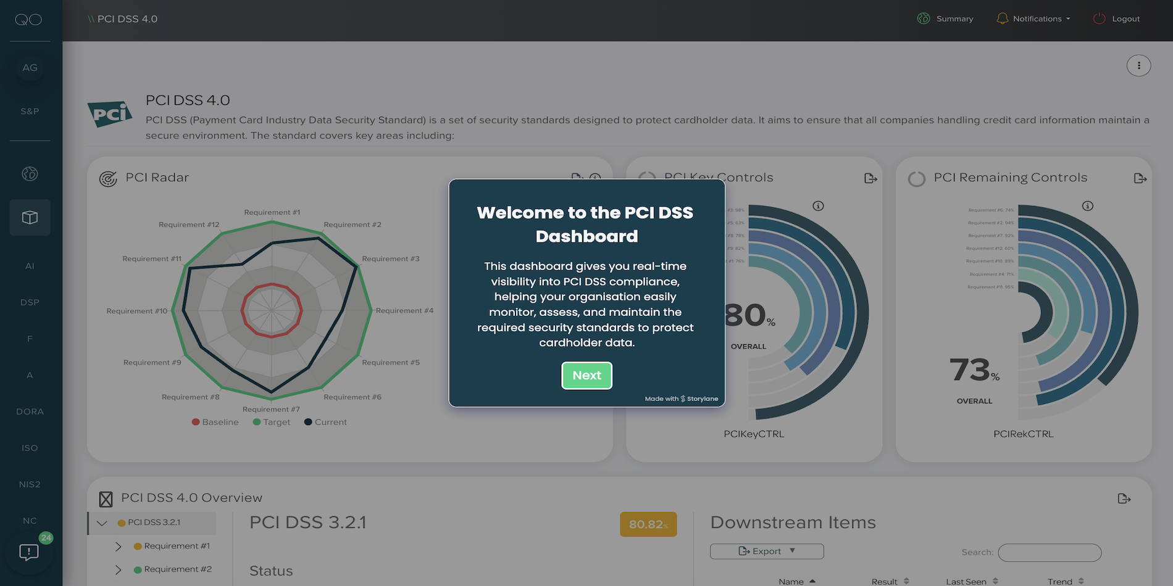Viewport: 1173px width, 586px height.
Task: Click info icon on PCI Remaining Controls chart
Action: 1087,206
